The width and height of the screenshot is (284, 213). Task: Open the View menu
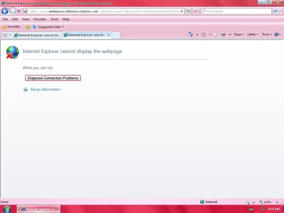[26, 19]
